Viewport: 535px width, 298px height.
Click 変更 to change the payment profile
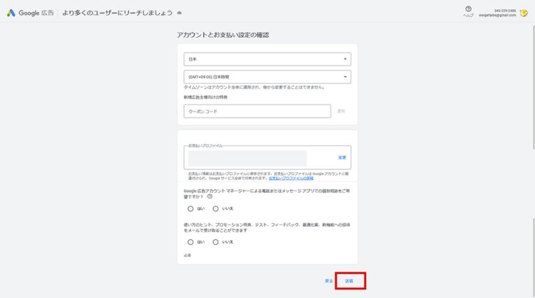(x=342, y=158)
